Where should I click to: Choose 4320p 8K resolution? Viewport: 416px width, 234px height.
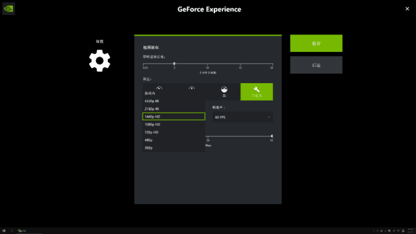click(x=174, y=101)
